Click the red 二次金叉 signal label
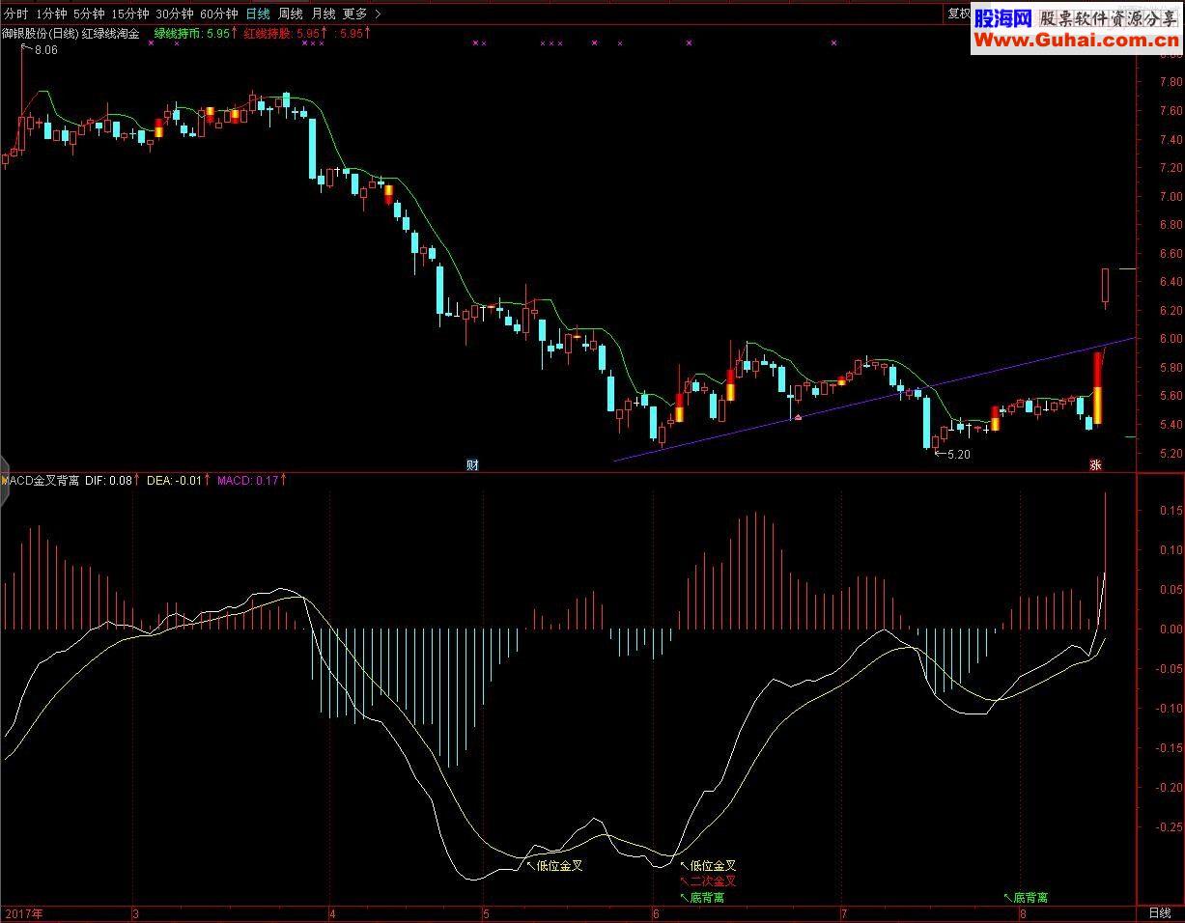The height and width of the screenshot is (923, 1185). [714, 881]
